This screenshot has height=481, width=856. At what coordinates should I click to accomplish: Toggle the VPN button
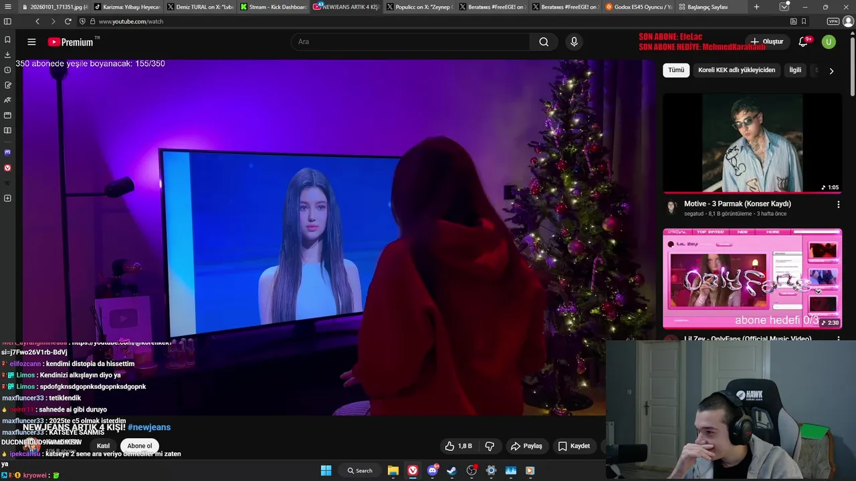click(x=833, y=21)
